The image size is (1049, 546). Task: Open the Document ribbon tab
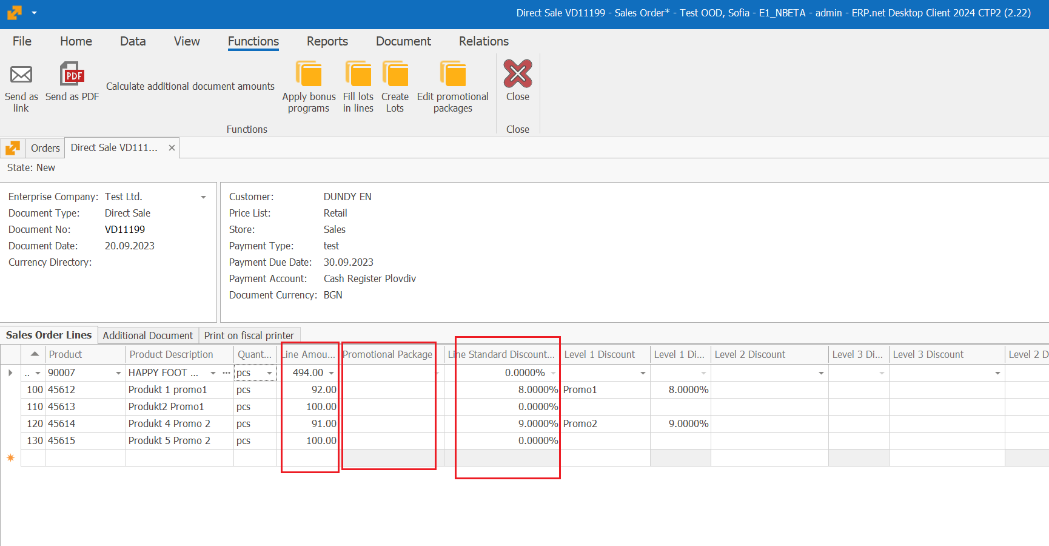(403, 41)
